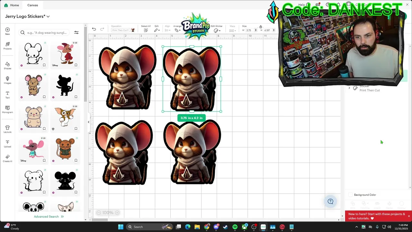Viewport: 412px width, 232px height.
Task: Select the top-left assassin mouse sticker
Action: pyautogui.click(x=127, y=77)
